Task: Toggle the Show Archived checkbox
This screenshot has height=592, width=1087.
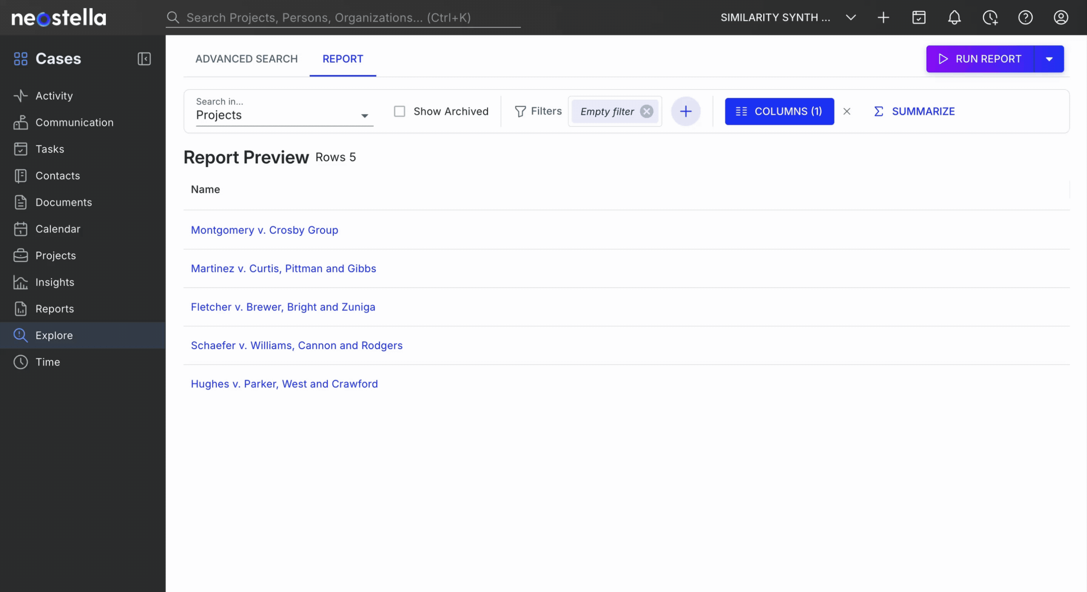Action: 399,111
